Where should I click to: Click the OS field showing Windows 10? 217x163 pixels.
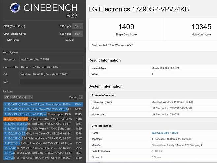pyautogui.click(x=51, y=74)
